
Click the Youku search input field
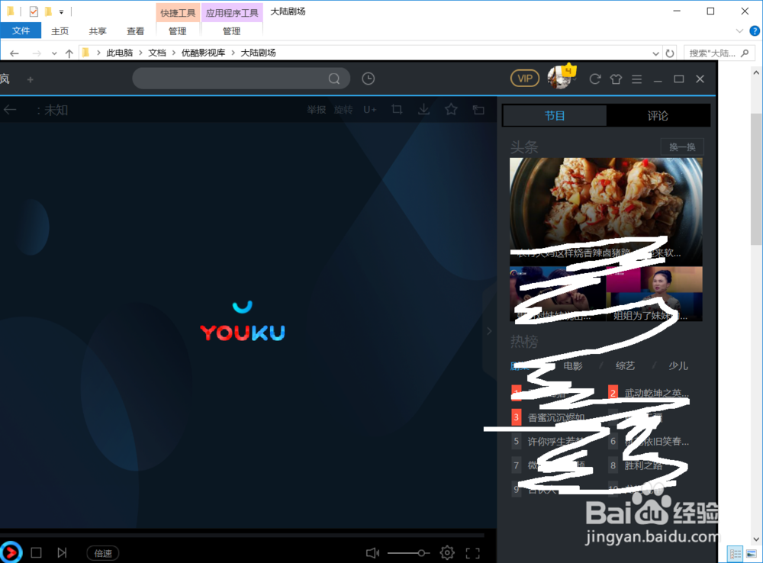[x=241, y=79]
